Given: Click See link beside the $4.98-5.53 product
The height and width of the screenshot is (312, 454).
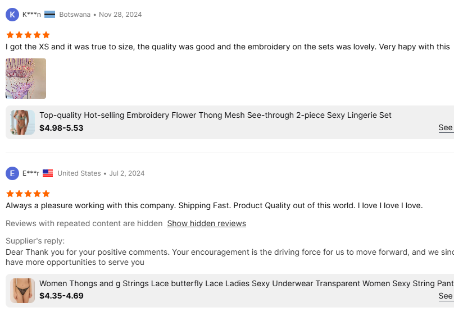Looking at the screenshot, I should (446, 128).
